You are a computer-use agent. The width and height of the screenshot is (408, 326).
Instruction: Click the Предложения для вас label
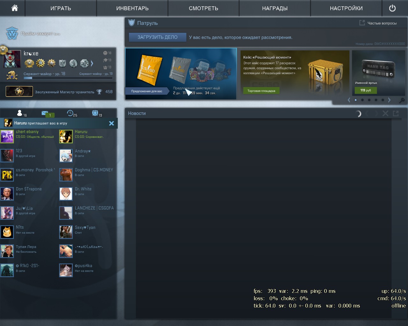147,91
